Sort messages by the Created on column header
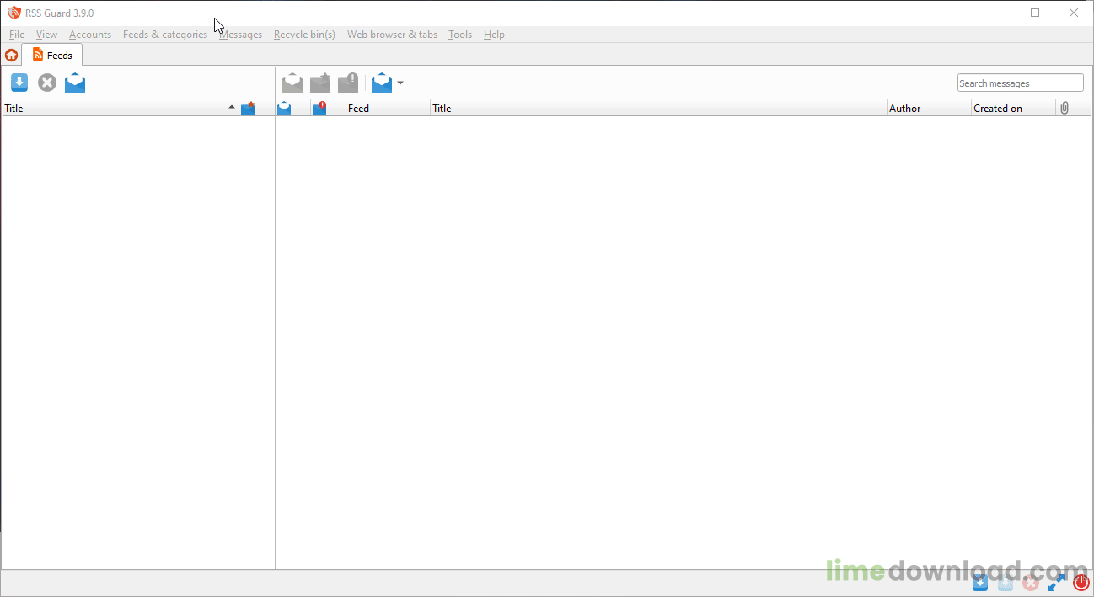 [1013, 108]
